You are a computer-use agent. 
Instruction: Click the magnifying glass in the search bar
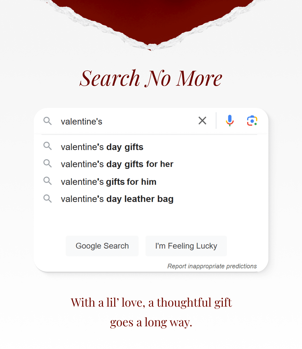click(48, 121)
